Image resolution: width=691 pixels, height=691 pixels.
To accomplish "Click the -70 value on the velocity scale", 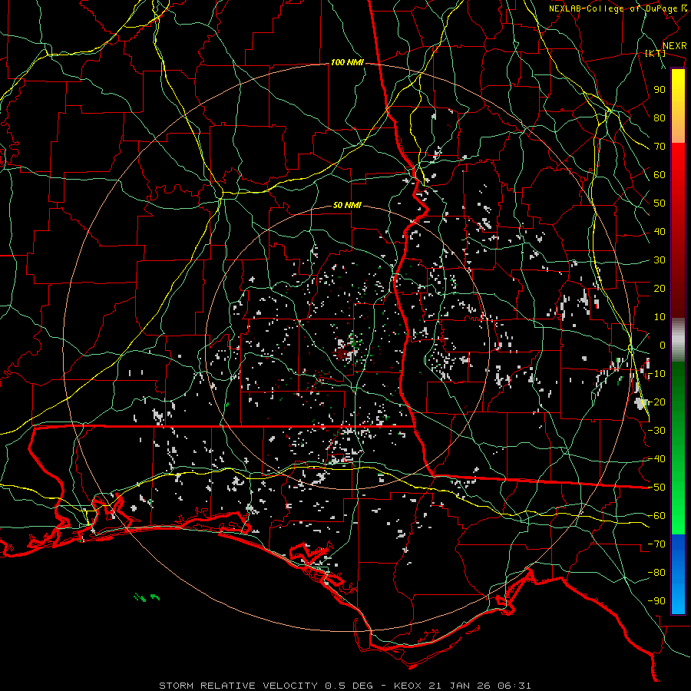I will [x=656, y=544].
